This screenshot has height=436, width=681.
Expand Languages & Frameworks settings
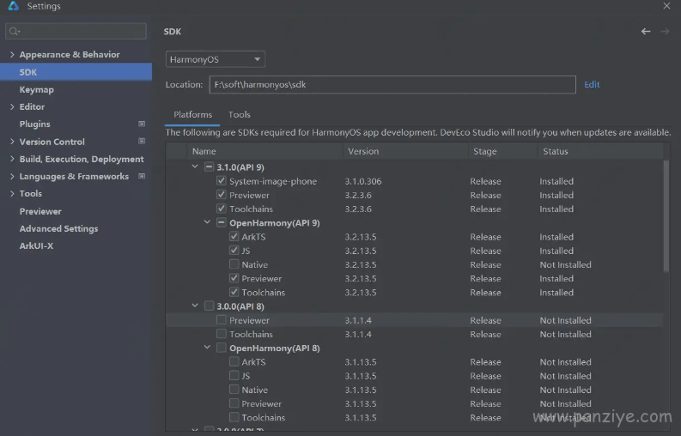click(x=12, y=176)
